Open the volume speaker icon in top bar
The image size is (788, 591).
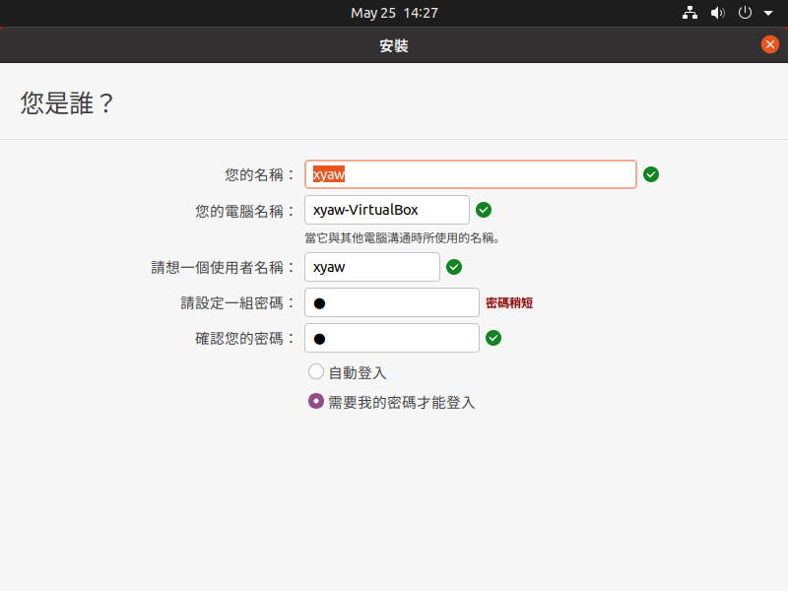point(718,13)
